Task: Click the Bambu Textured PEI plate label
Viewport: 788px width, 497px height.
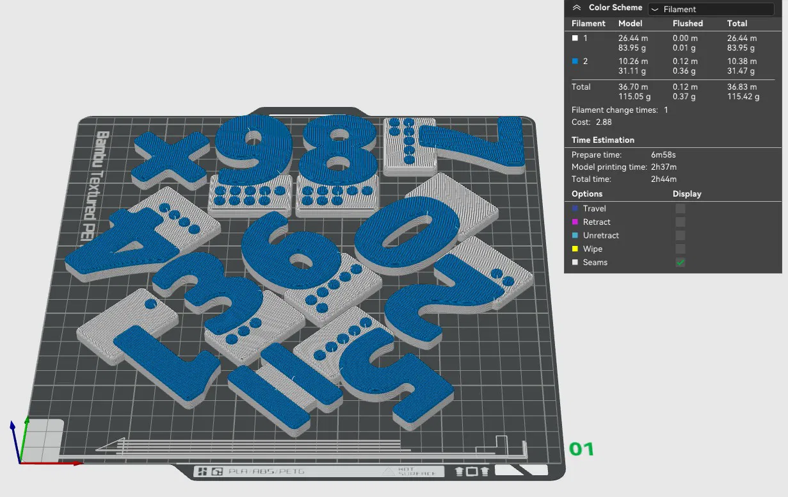Action: (x=95, y=186)
